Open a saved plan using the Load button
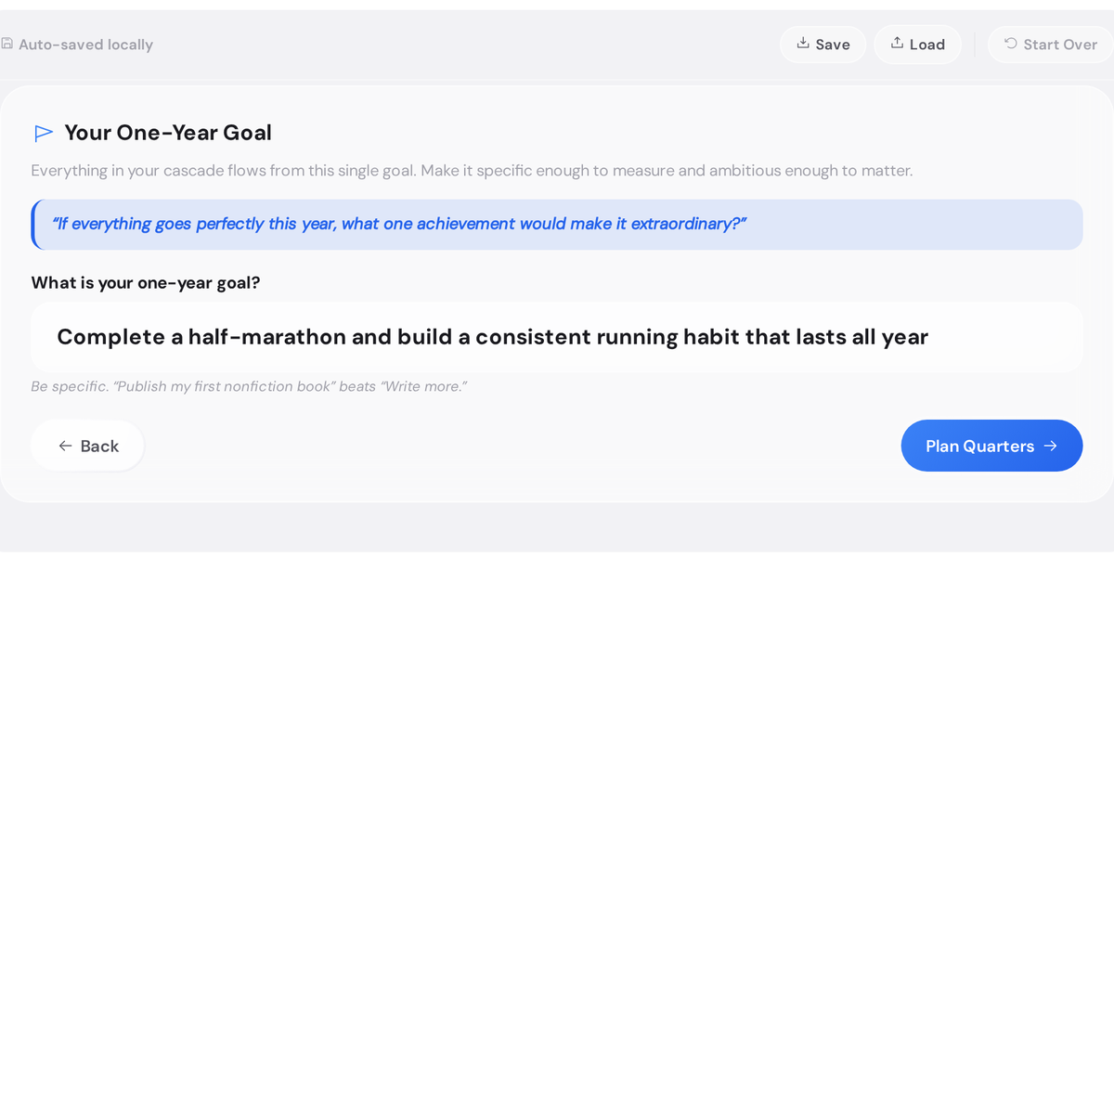 pos(917,44)
